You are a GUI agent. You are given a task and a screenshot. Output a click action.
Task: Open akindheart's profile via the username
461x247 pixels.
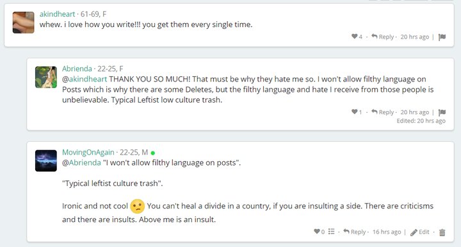(x=58, y=14)
